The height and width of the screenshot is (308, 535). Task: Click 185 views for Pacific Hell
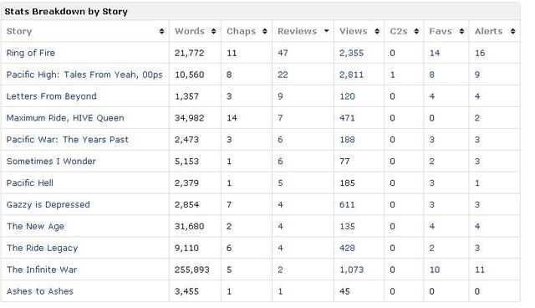pos(347,182)
